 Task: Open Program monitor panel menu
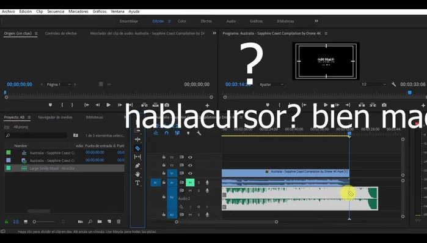(x=326, y=34)
